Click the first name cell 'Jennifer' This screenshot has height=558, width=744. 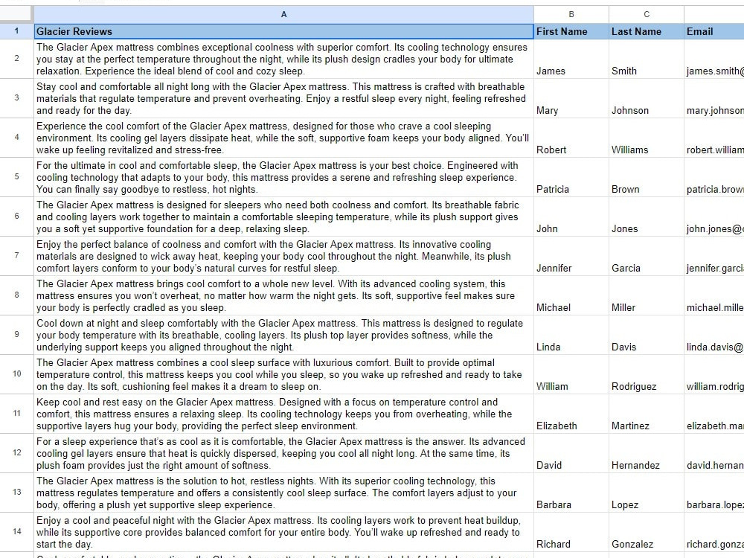(x=571, y=256)
